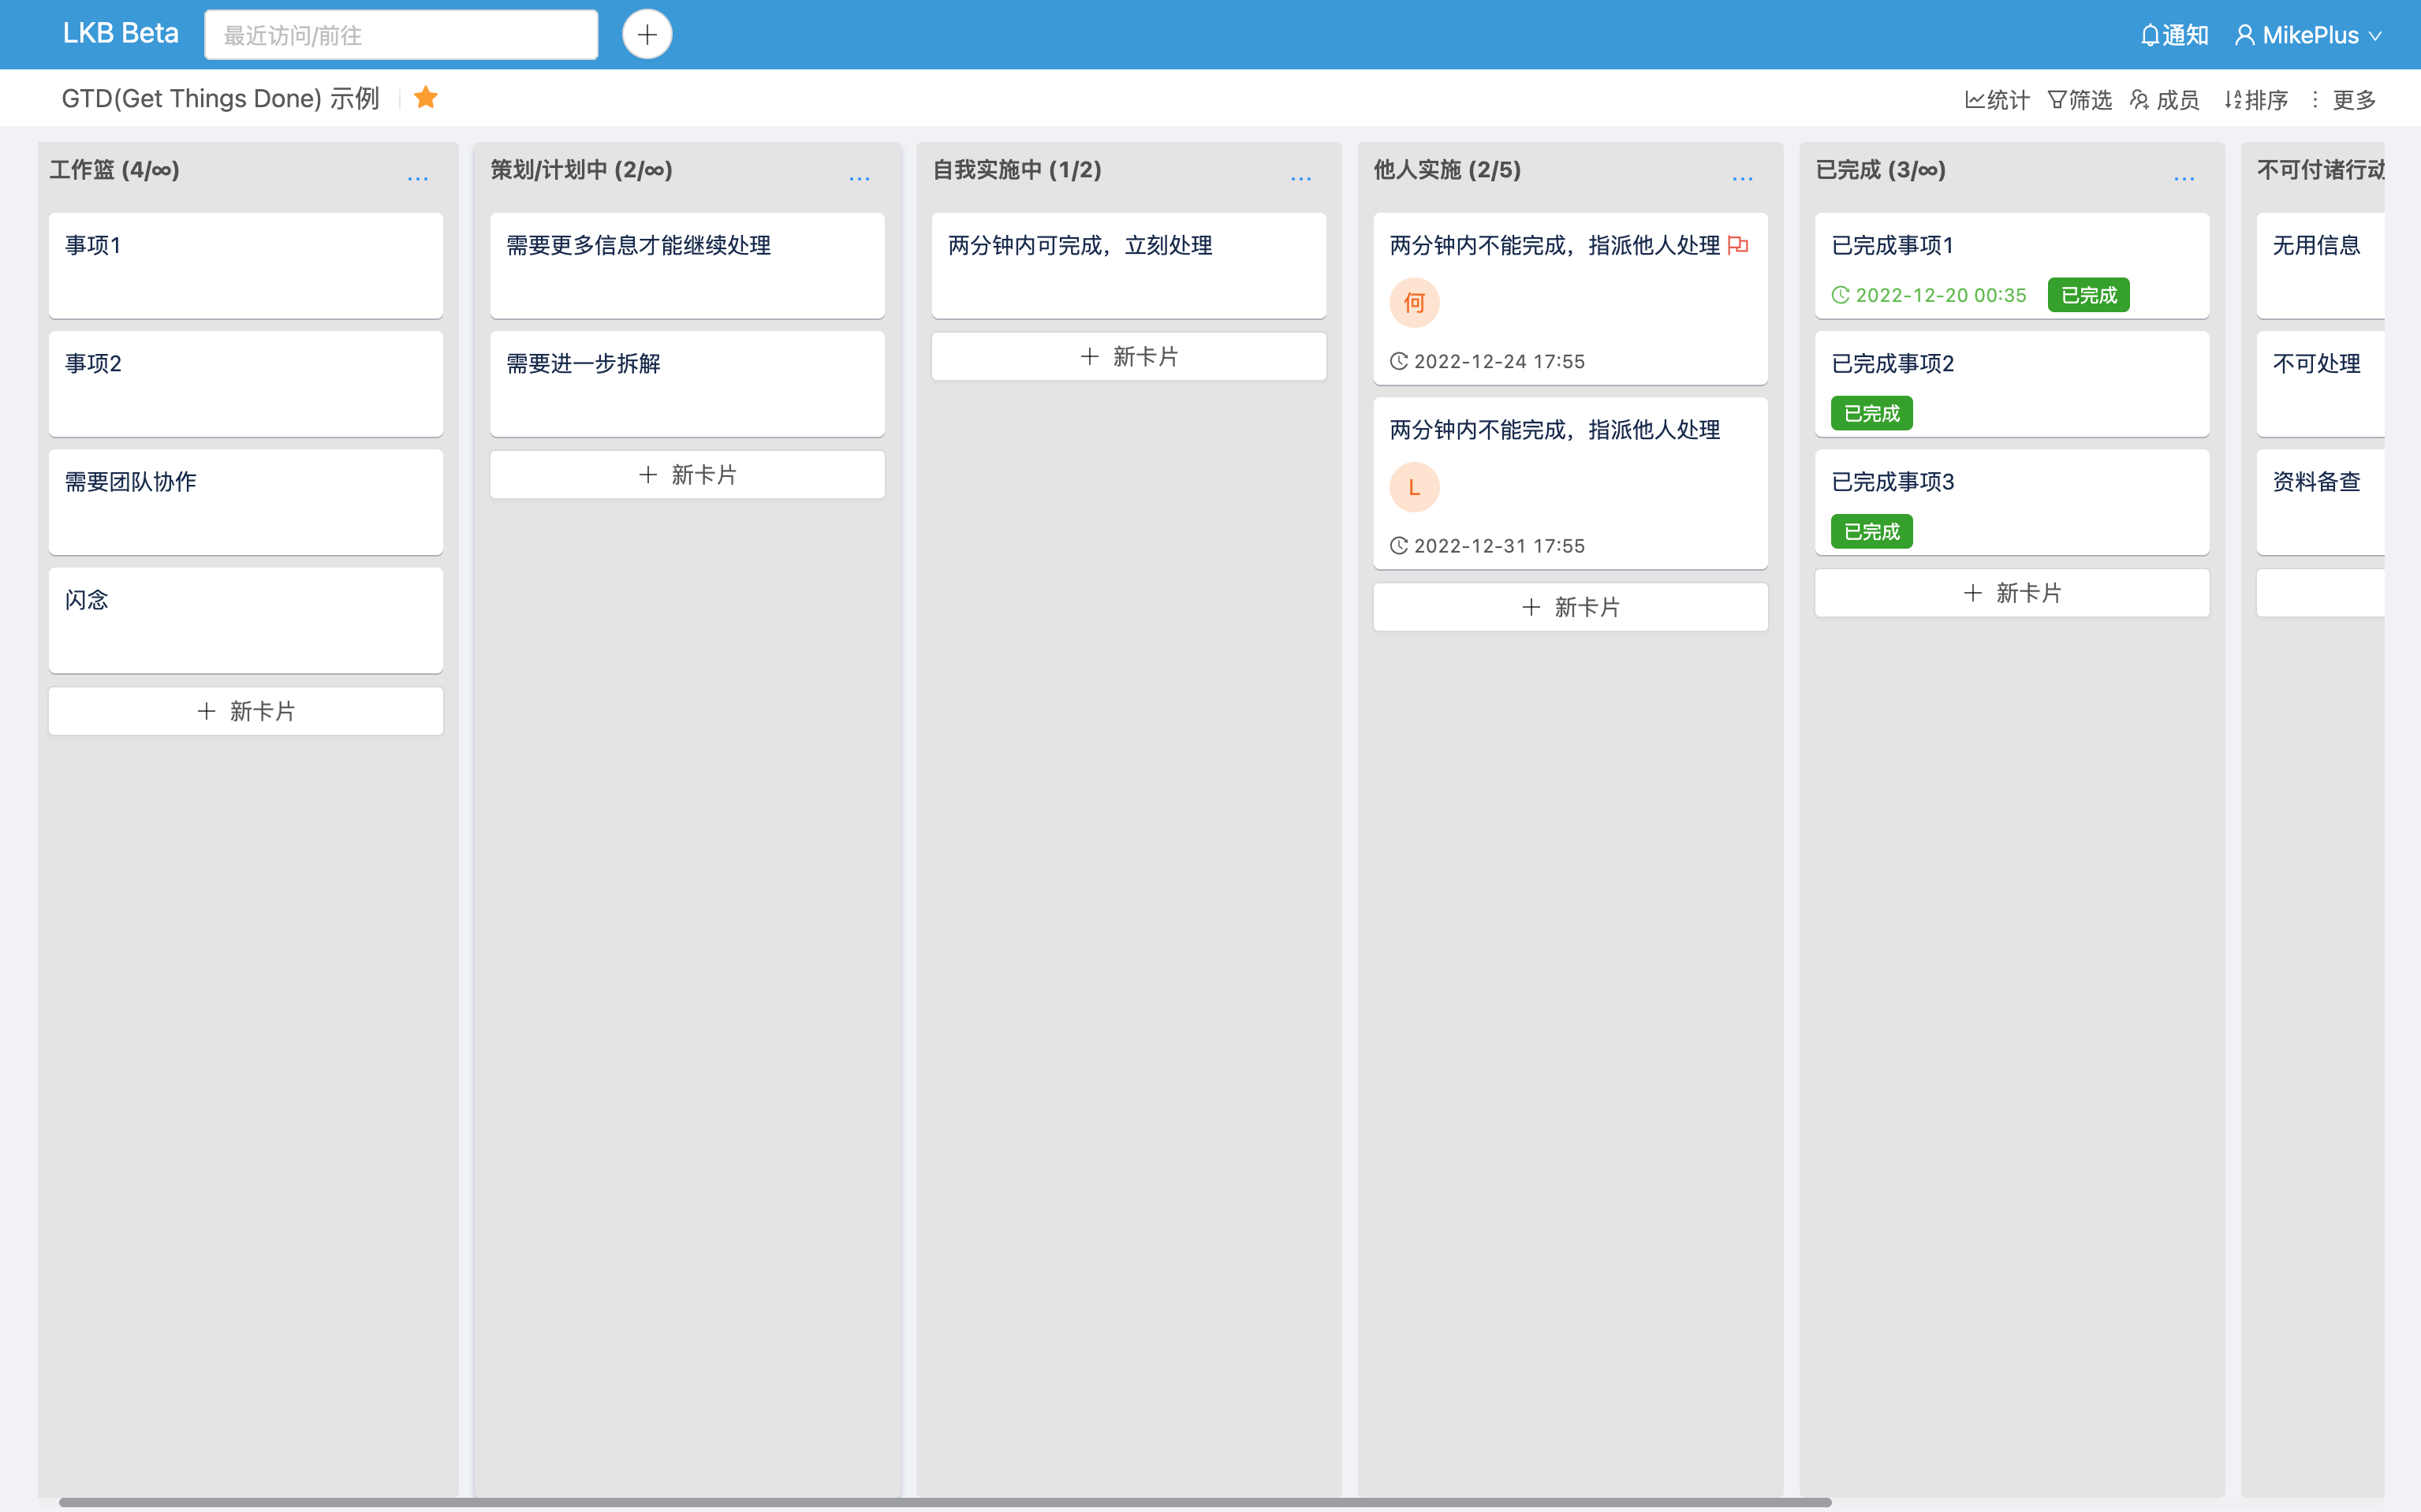The height and width of the screenshot is (1512, 2421).
Task: Click 已完成 tag on 已完成事项3
Action: tap(1872, 532)
